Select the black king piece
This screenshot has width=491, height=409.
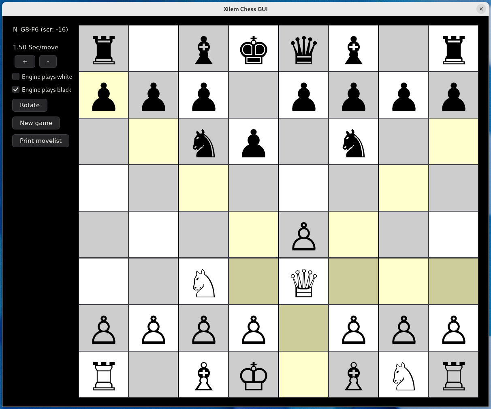click(x=254, y=49)
